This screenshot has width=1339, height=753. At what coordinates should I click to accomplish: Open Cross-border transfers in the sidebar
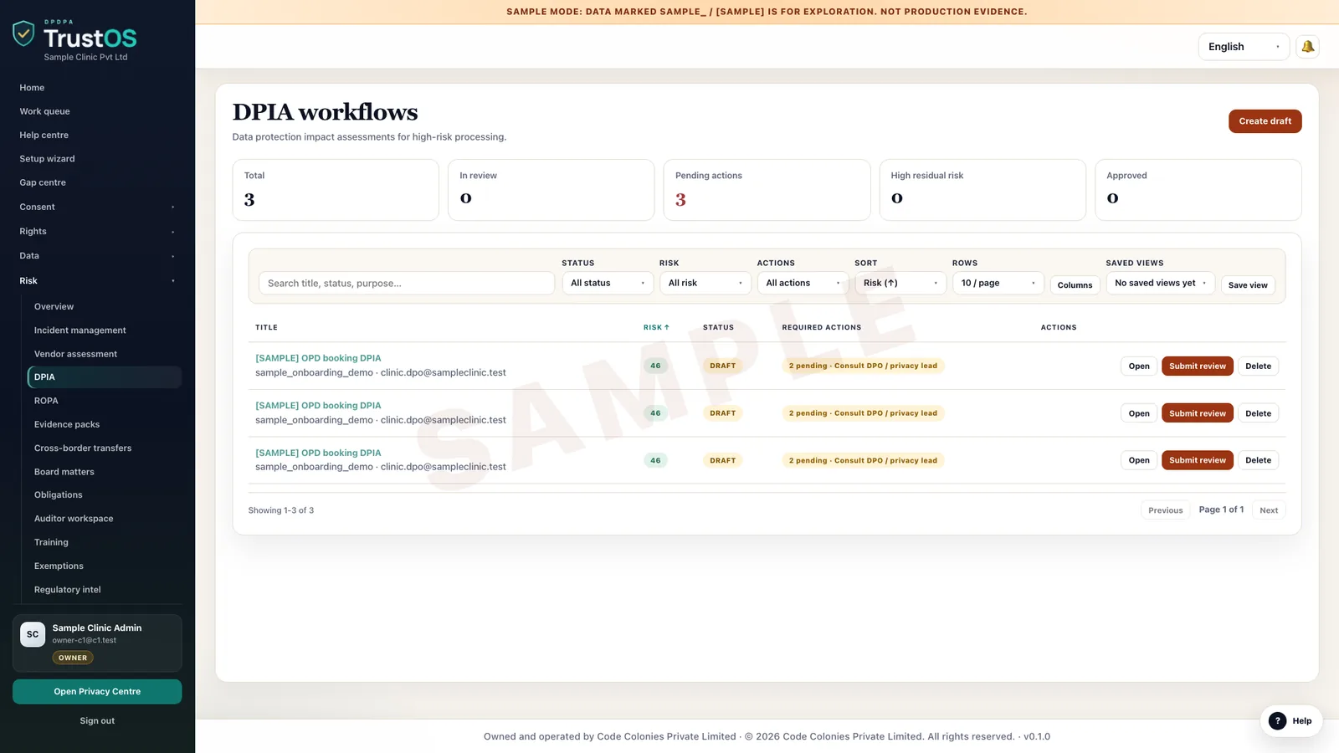83,448
